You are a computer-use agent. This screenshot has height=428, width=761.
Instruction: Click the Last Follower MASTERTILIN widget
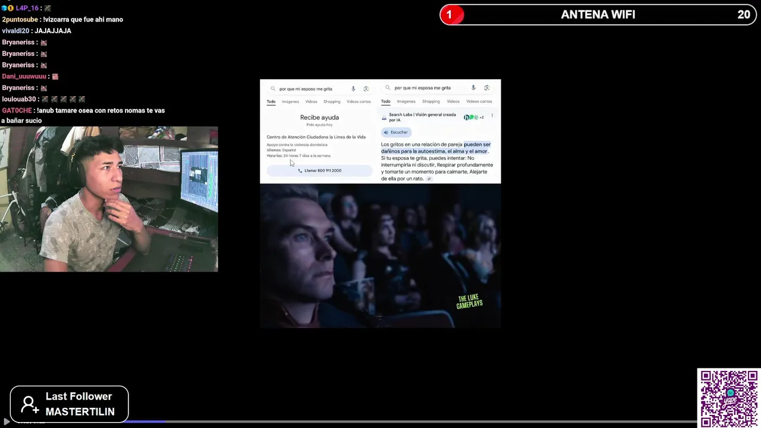tap(69, 404)
